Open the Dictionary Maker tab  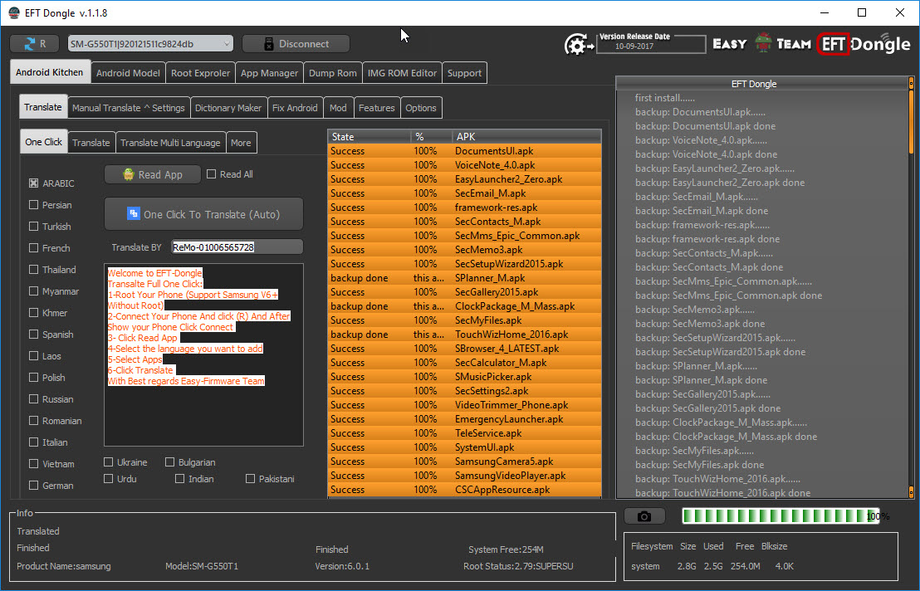tap(228, 108)
